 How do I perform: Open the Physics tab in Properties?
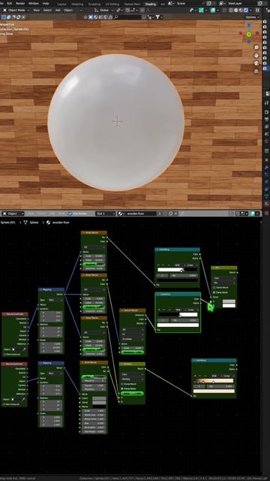click(x=266, y=182)
